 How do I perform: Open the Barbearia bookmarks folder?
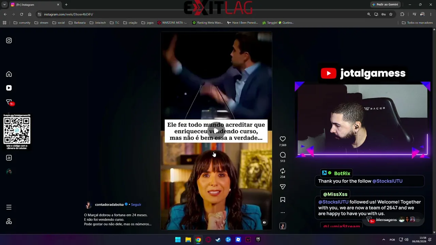tap(77, 23)
